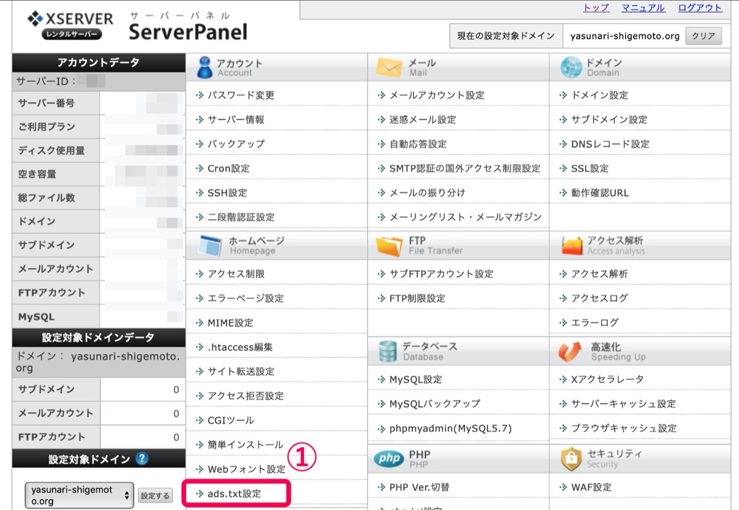Click the Account section person icon
739x510 pixels.
pyautogui.click(x=204, y=67)
